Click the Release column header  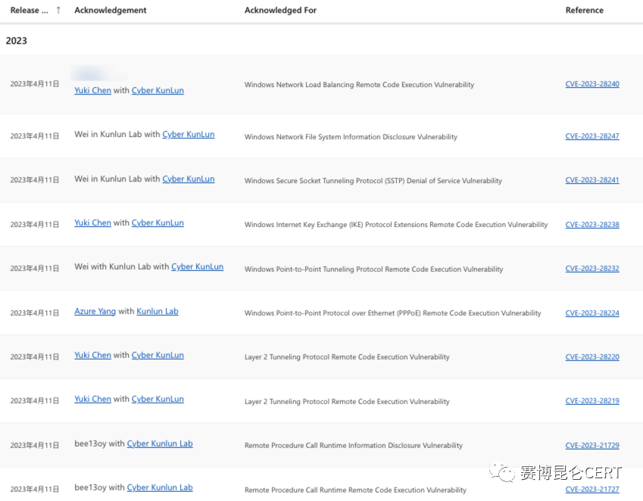(x=29, y=11)
